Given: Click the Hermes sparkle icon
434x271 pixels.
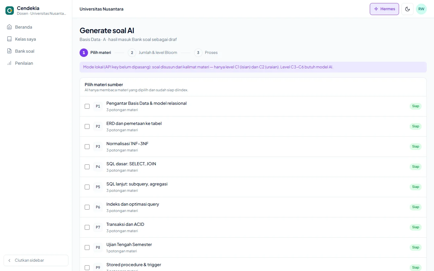Looking at the screenshot, I should 376,9.
